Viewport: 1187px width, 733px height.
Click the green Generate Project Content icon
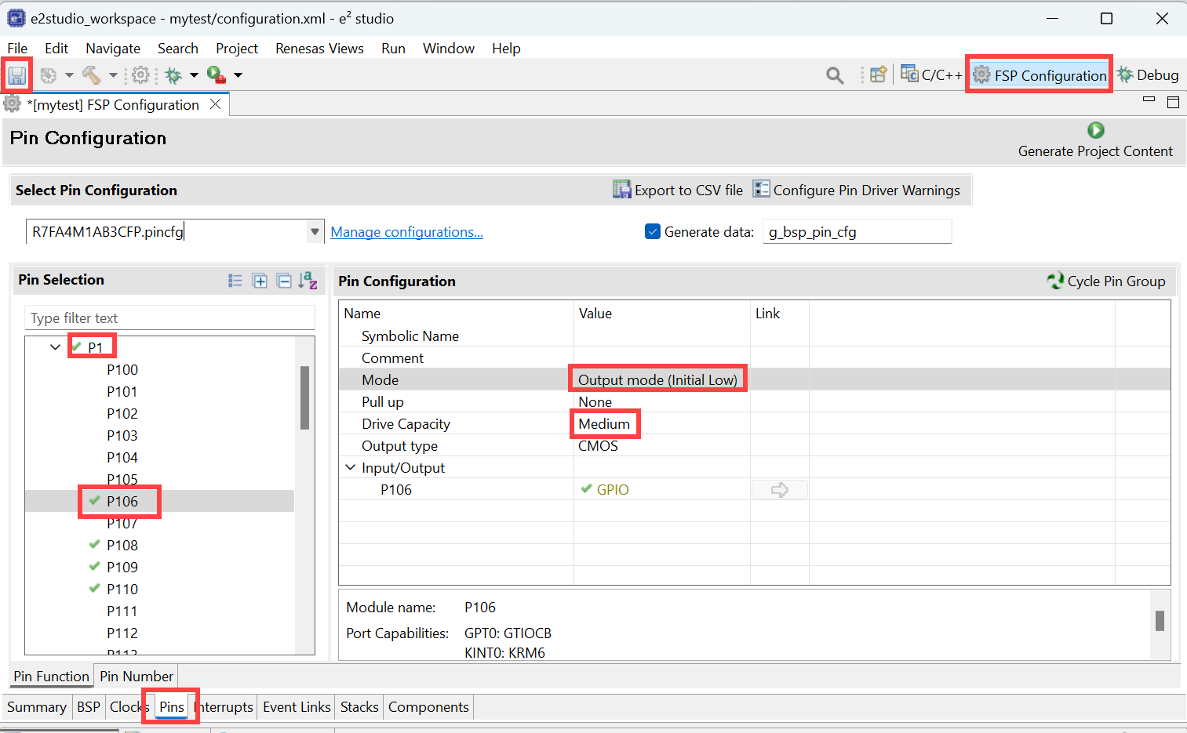pos(1096,130)
